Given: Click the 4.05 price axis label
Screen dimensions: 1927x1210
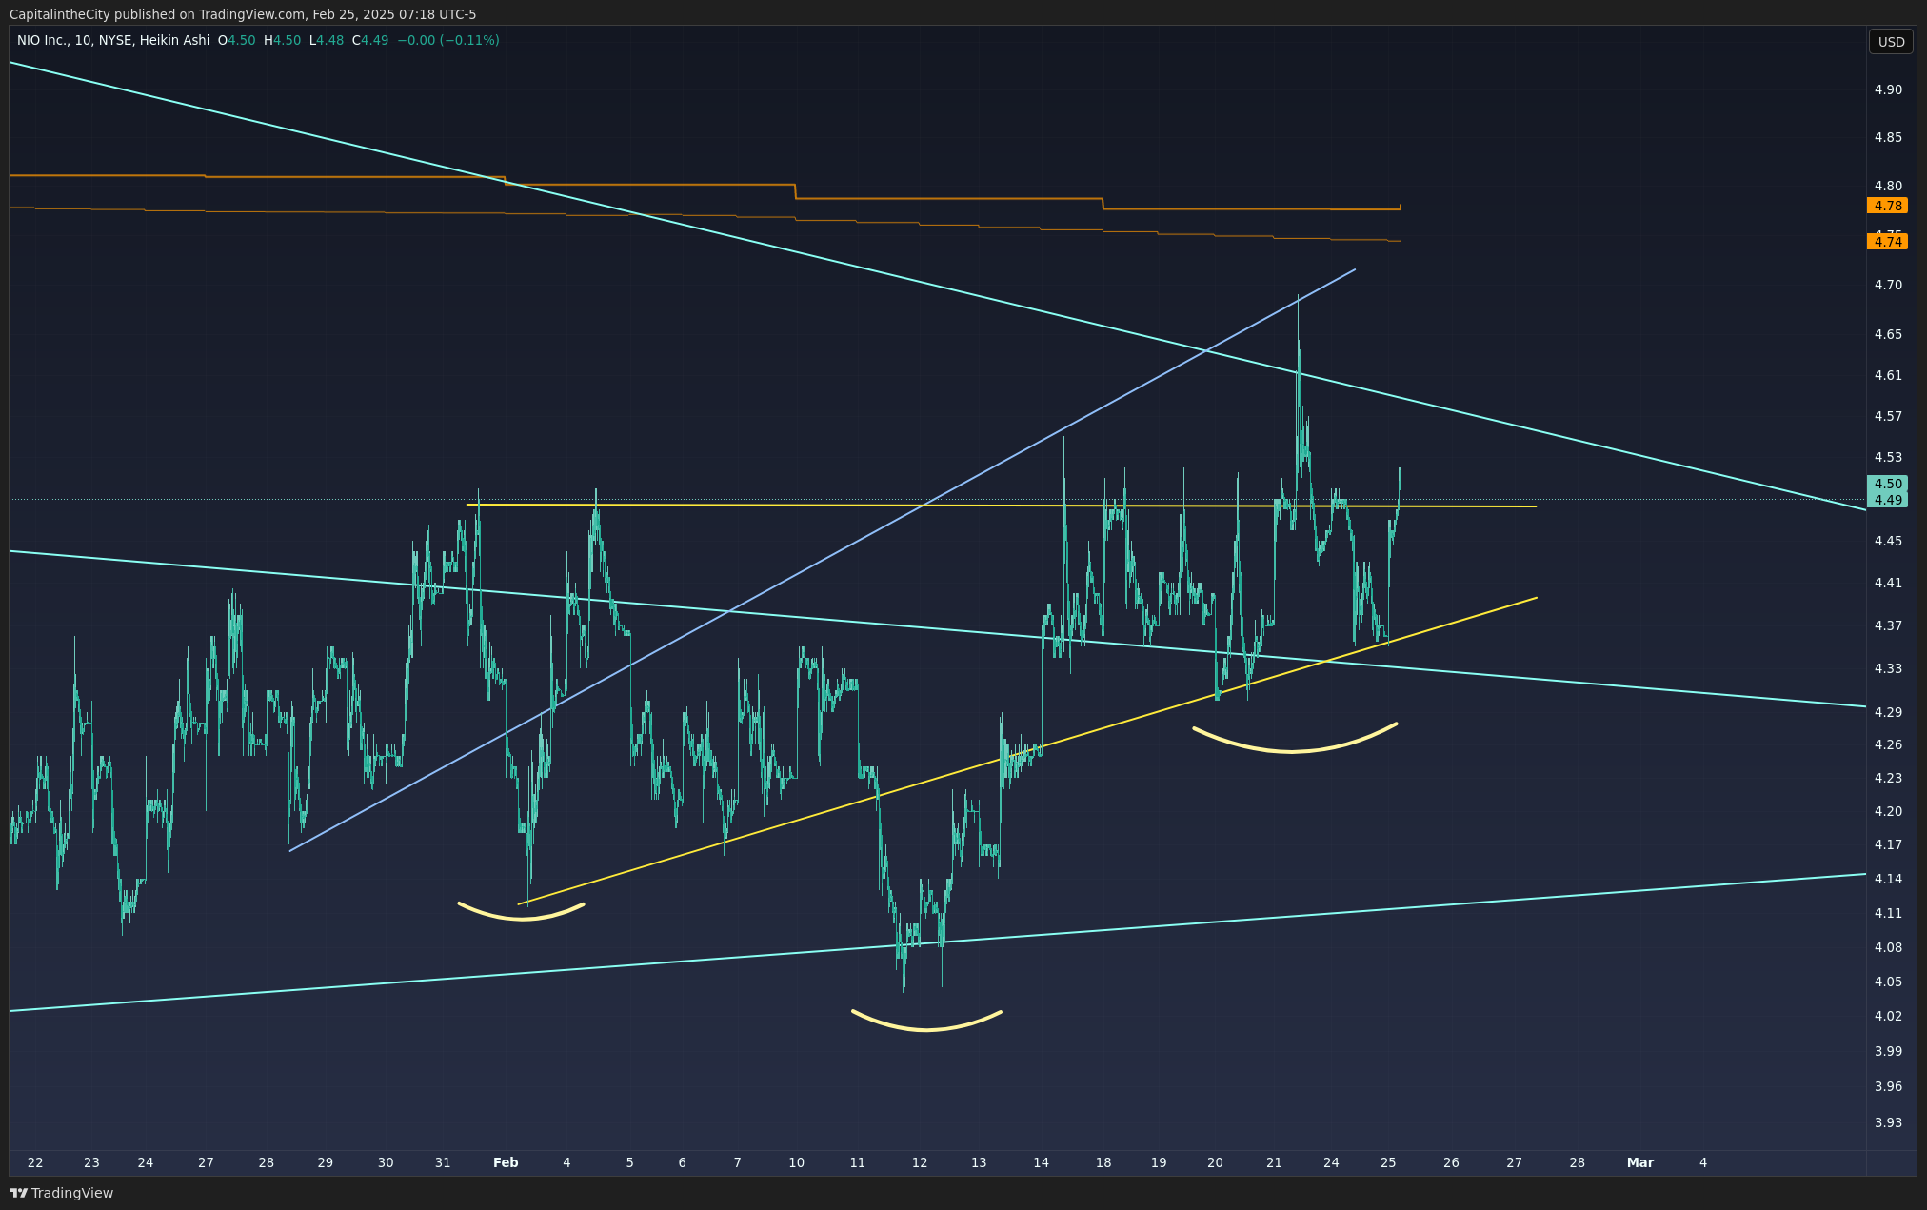Looking at the screenshot, I should coord(1888,982).
